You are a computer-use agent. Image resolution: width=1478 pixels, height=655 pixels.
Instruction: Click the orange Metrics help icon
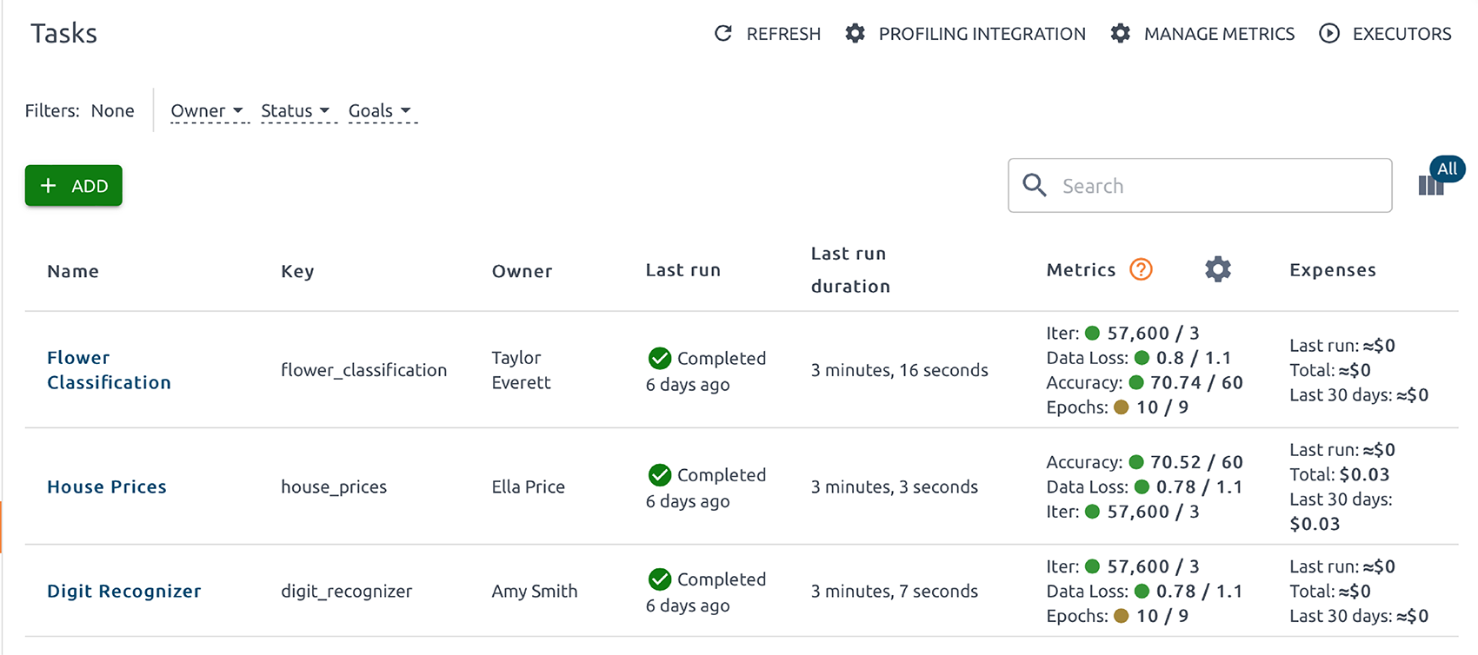coord(1141,270)
